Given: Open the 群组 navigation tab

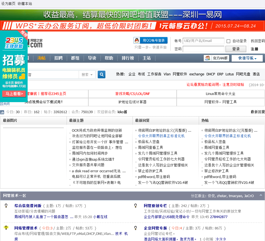Looking at the screenshot, I should [x=75, y=58].
